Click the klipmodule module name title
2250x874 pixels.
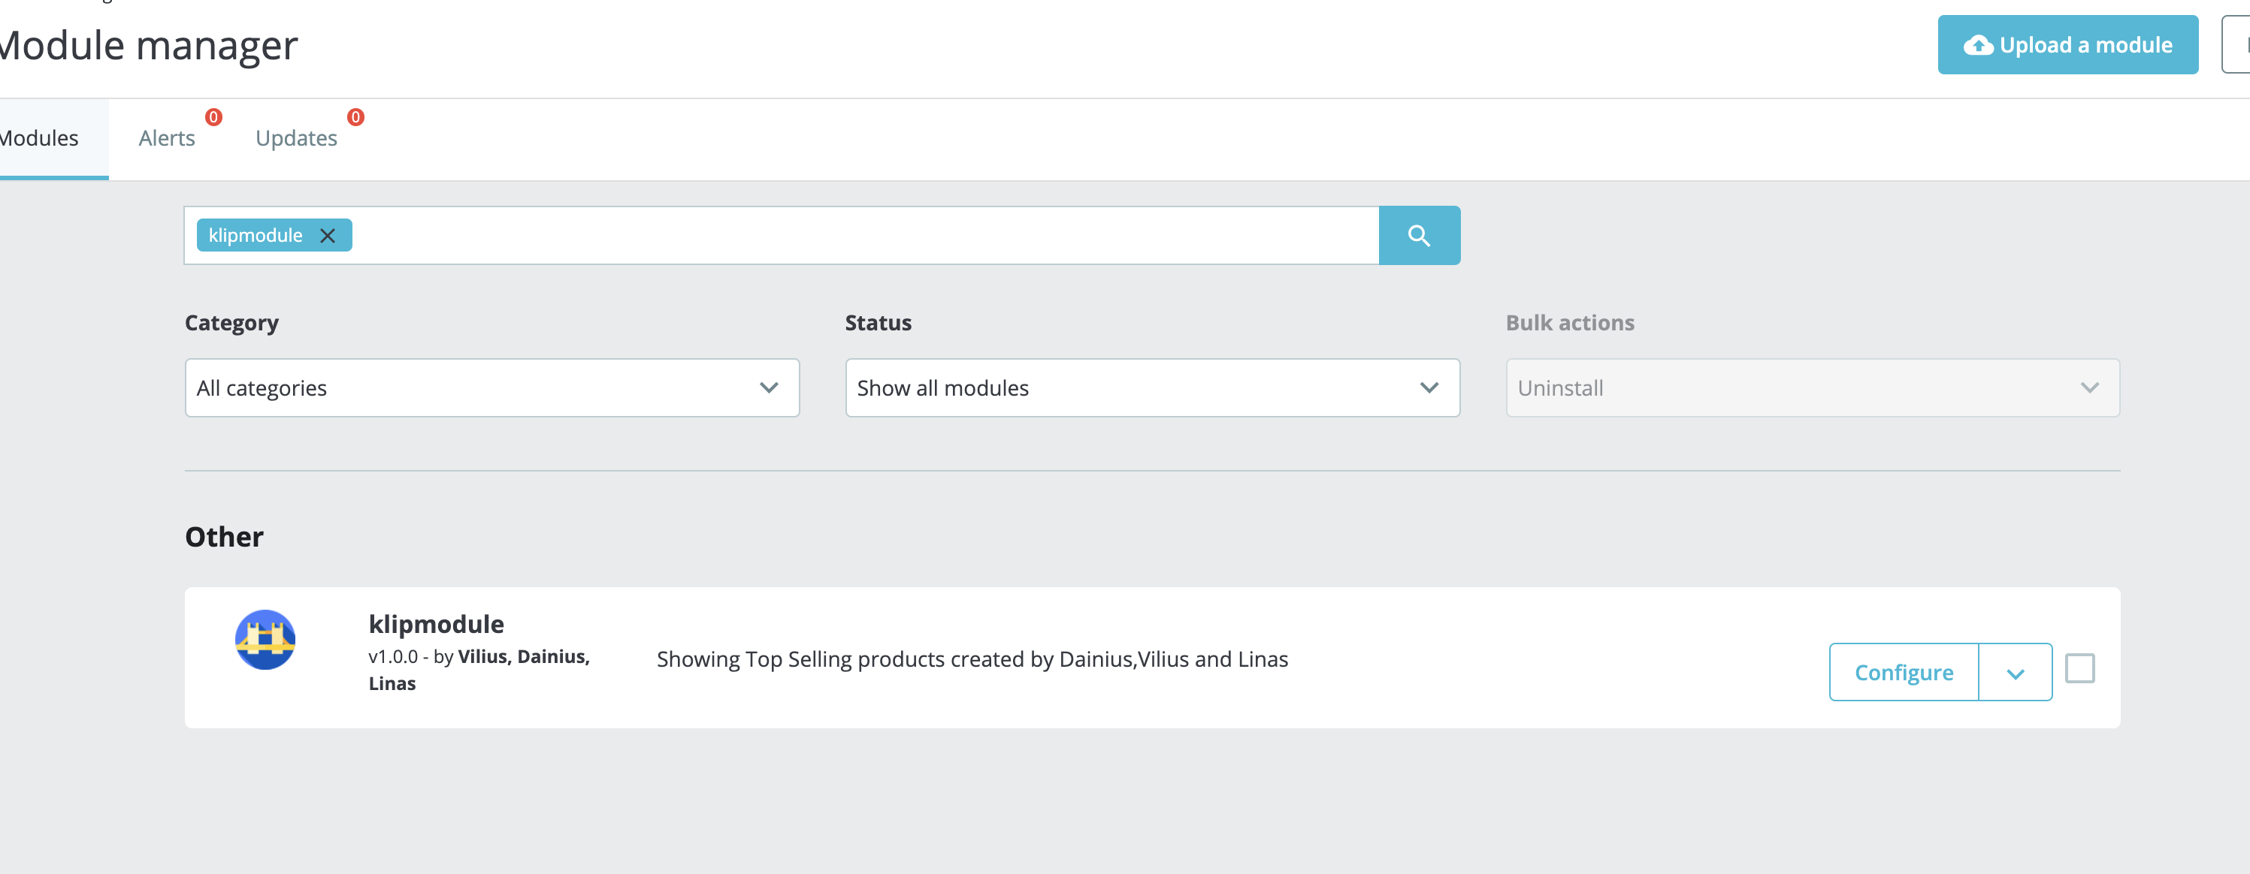pos(436,624)
